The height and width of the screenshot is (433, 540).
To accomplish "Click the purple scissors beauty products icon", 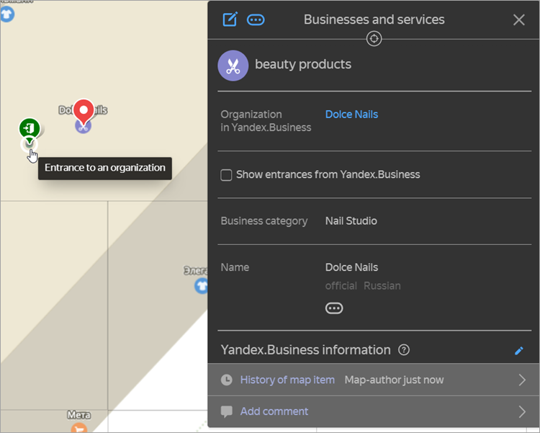I will pos(233,66).
